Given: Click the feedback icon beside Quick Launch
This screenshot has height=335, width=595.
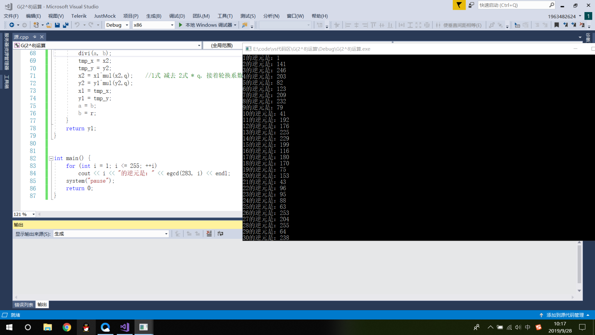Looking at the screenshot, I should 471,5.
